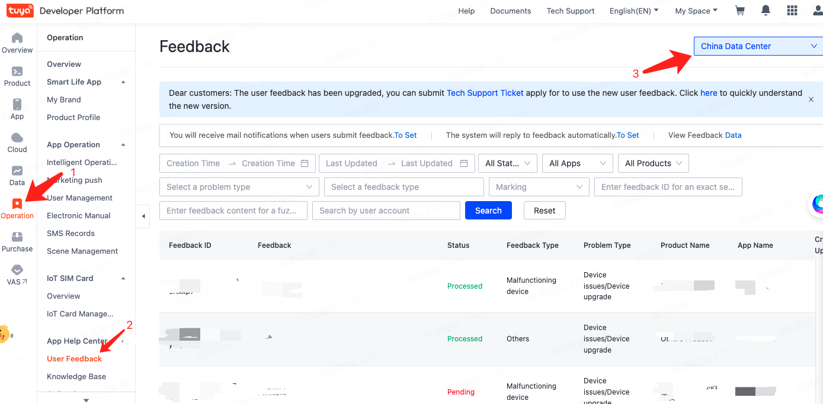Open calendar in Last Updated range field

pyautogui.click(x=464, y=163)
